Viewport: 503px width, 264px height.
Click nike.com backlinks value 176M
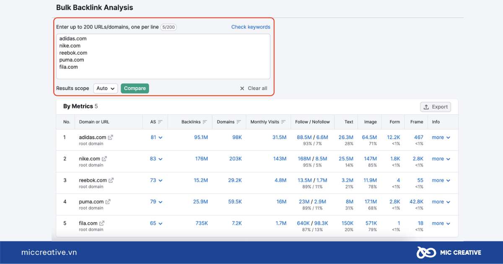[202, 158]
